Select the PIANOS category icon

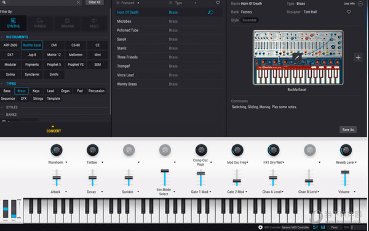pos(40,23)
